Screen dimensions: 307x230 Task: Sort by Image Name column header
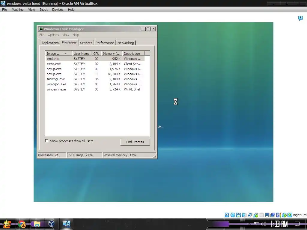click(59, 54)
